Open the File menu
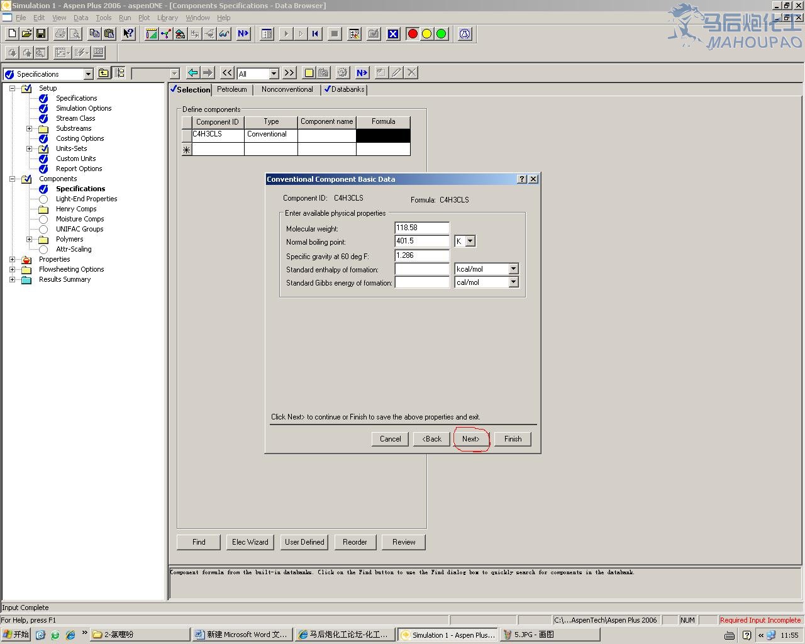Screen dimensions: 805x644 click(x=21, y=18)
